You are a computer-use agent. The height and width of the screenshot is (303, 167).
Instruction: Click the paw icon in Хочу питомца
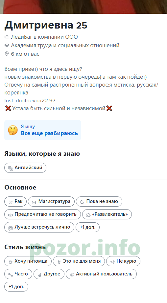11,261
